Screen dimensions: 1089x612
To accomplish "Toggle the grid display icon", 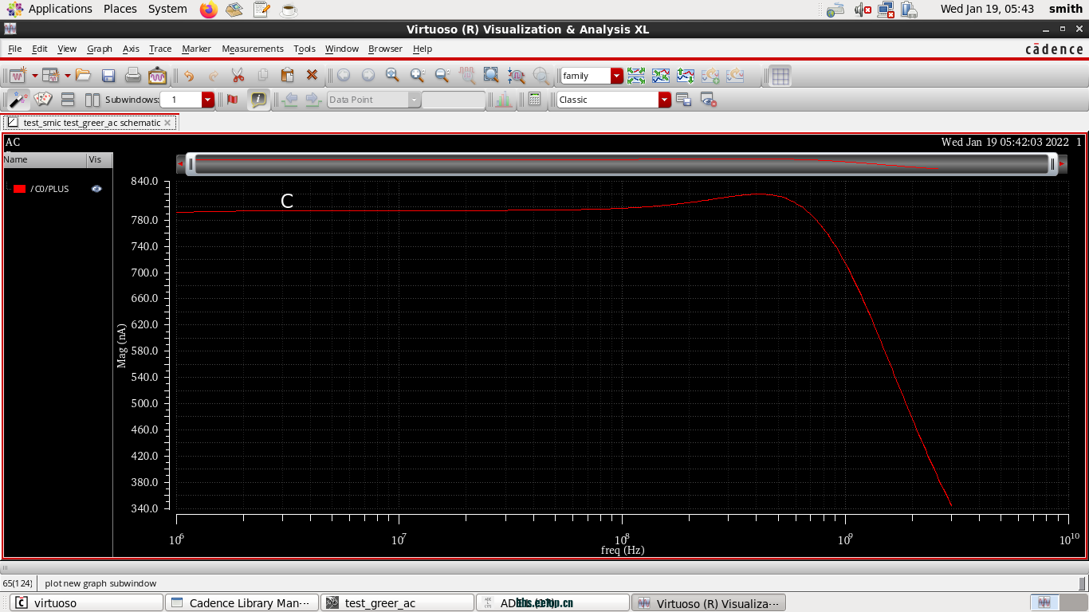I will pos(780,76).
